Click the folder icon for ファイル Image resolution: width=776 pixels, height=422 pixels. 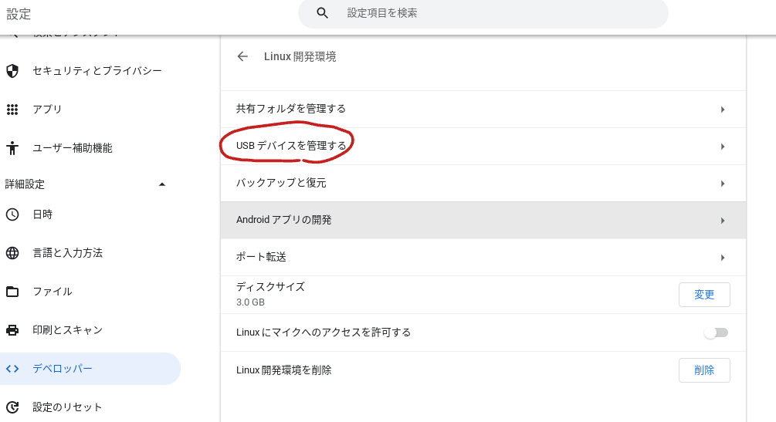[x=12, y=292]
